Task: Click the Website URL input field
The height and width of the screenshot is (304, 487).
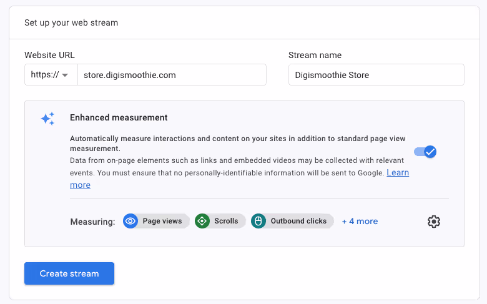Action: [172, 74]
